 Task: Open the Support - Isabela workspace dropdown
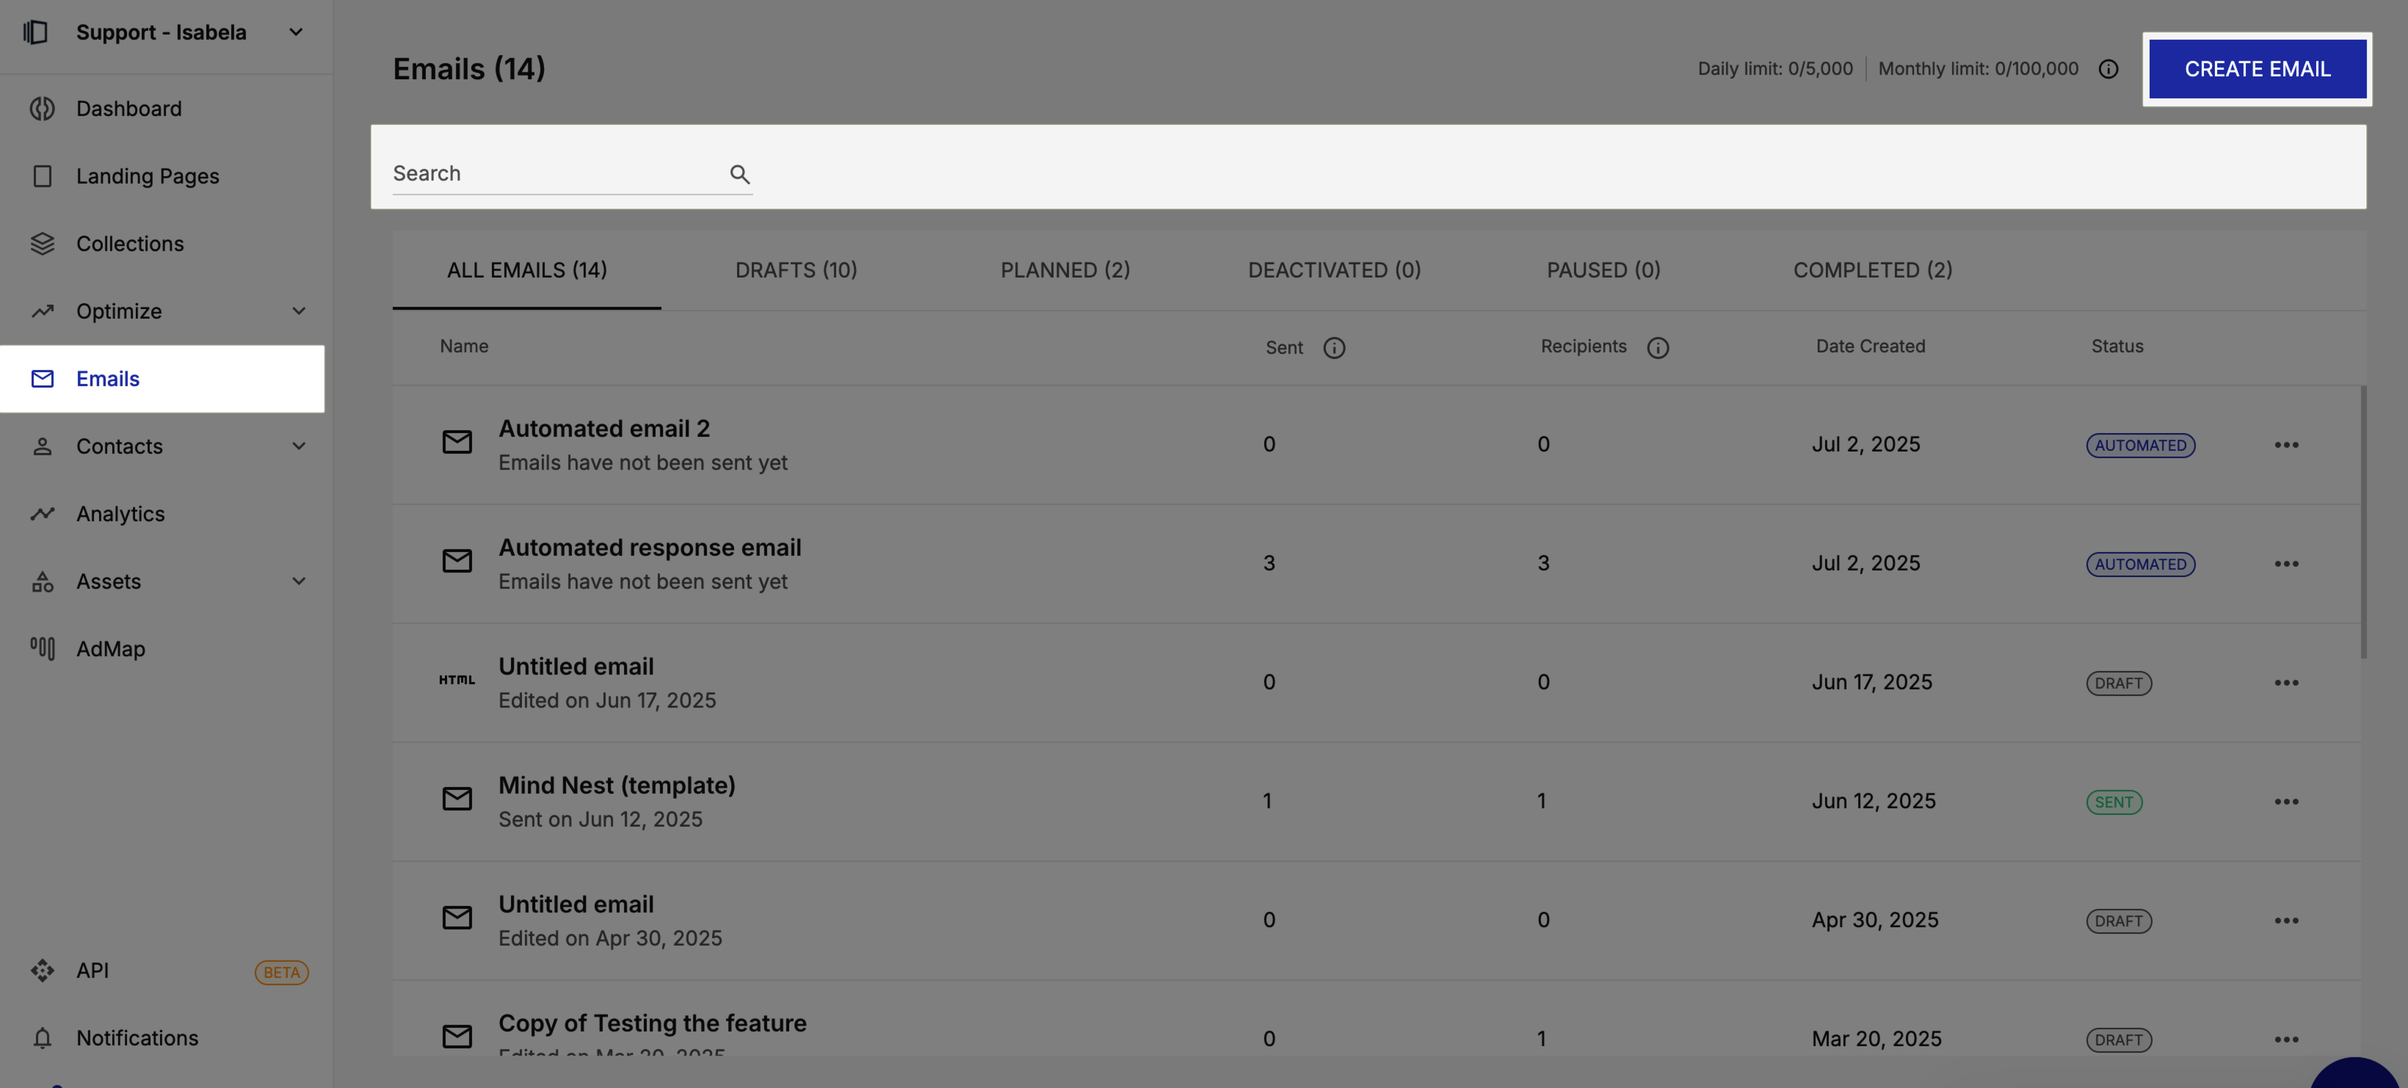pyautogui.click(x=295, y=32)
